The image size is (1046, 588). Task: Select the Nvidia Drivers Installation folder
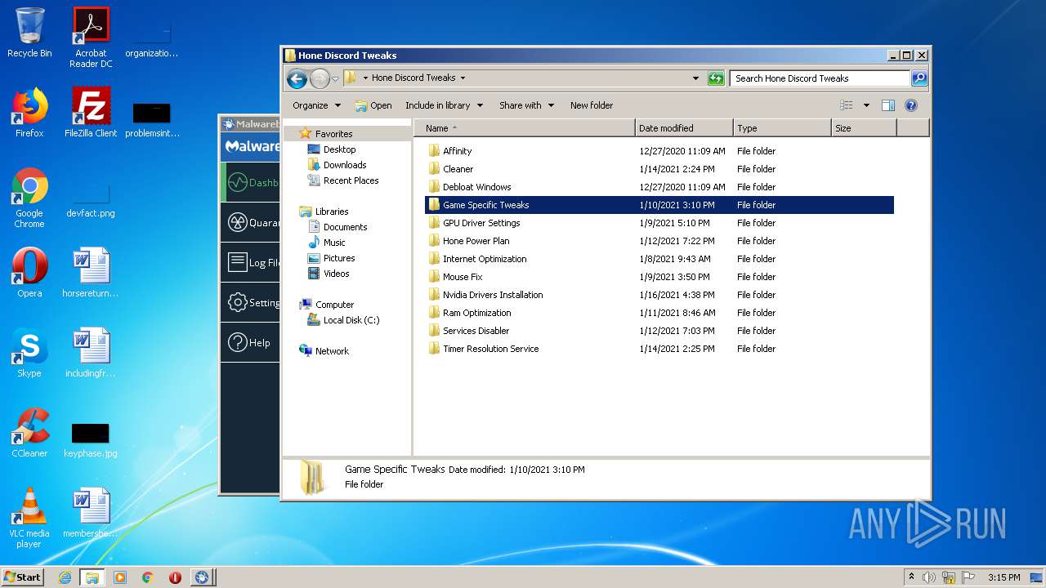coord(493,295)
